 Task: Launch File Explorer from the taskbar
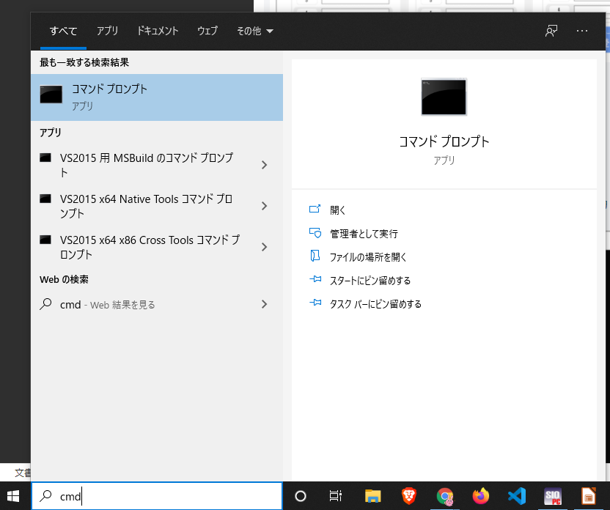point(372,496)
